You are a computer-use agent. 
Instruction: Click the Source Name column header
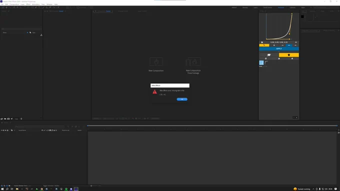(x=22, y=131)
